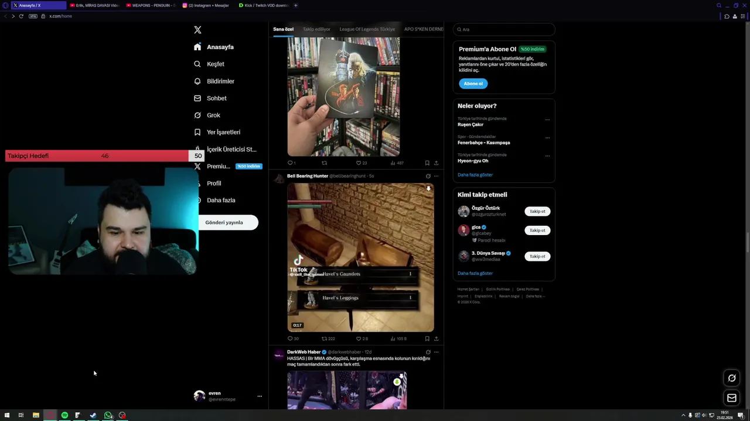Open Bildirimler notifications

point(214,81)
